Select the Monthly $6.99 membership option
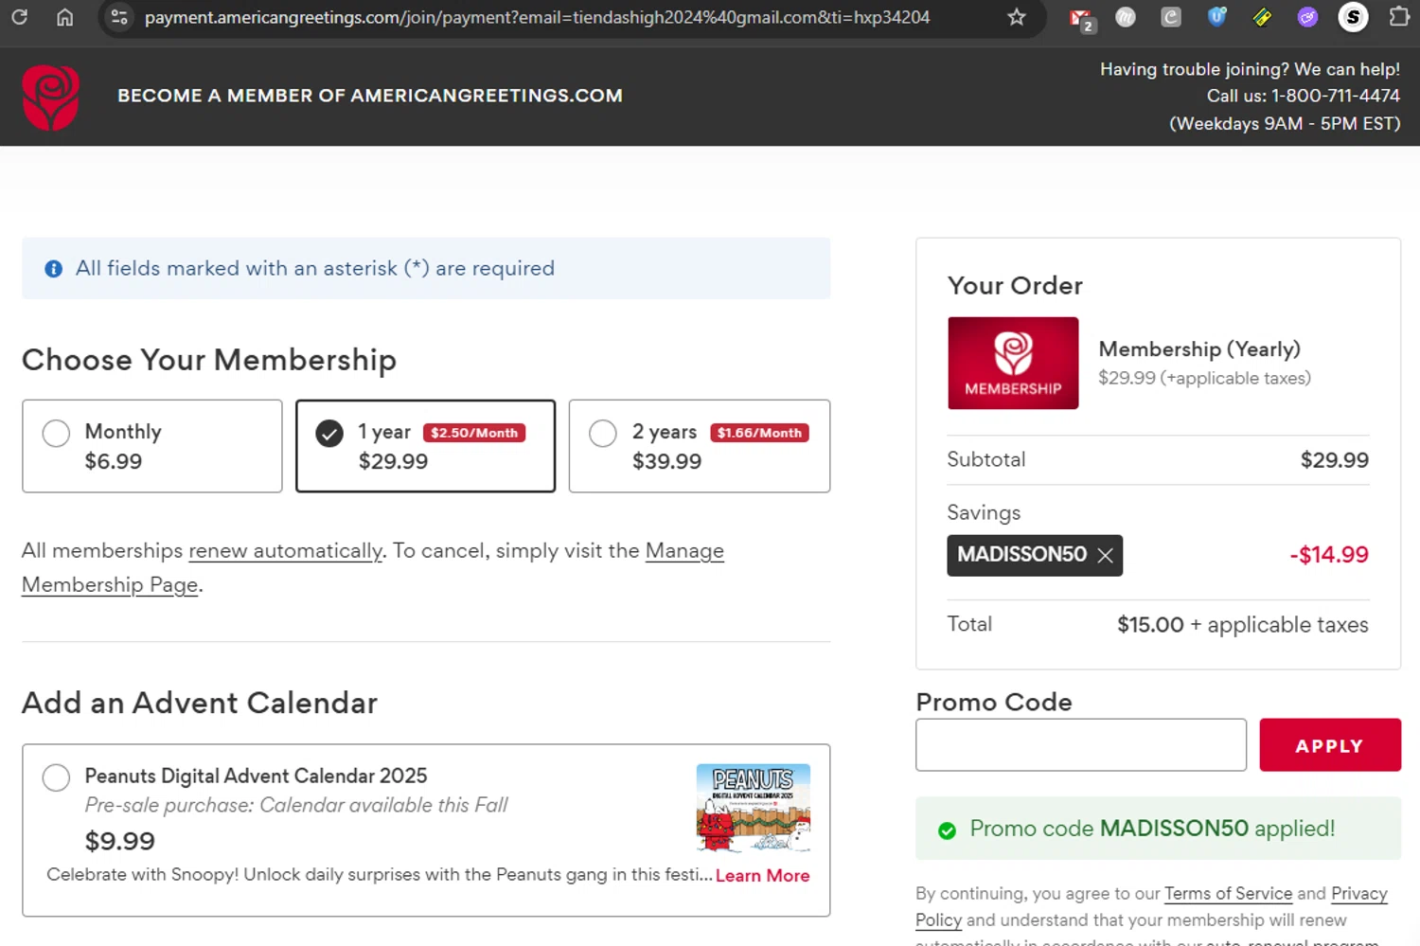The width and height of the screenshot is (1420, 946). [x=57, y=434]
